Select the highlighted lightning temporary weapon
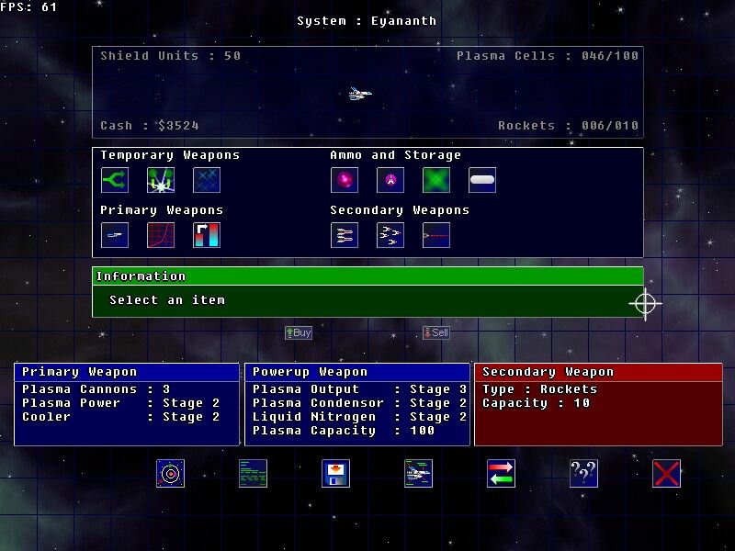The width and height of the screenshot is (735, 551). [x=160, y=180]
